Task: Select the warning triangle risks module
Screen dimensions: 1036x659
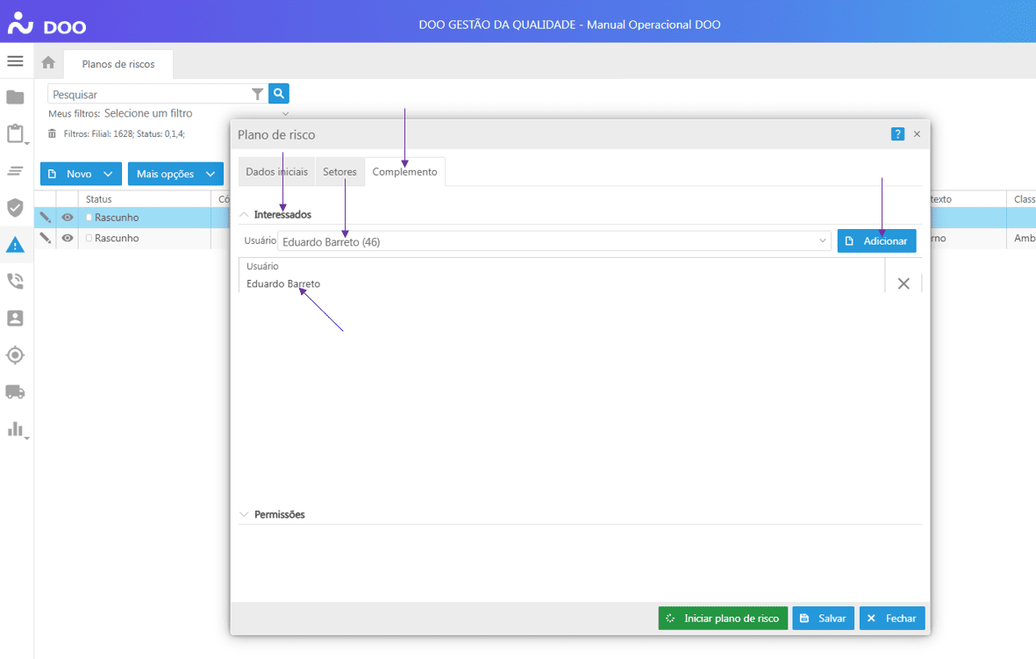Action: 15,245
